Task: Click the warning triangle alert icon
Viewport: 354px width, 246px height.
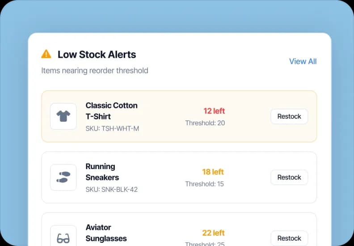Action: [46, 54]
